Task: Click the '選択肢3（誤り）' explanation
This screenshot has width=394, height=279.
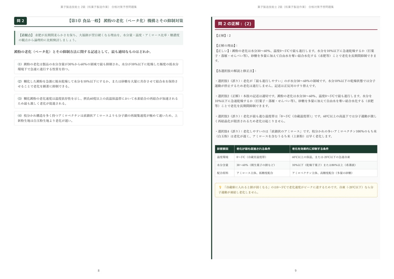Action: 296,118
